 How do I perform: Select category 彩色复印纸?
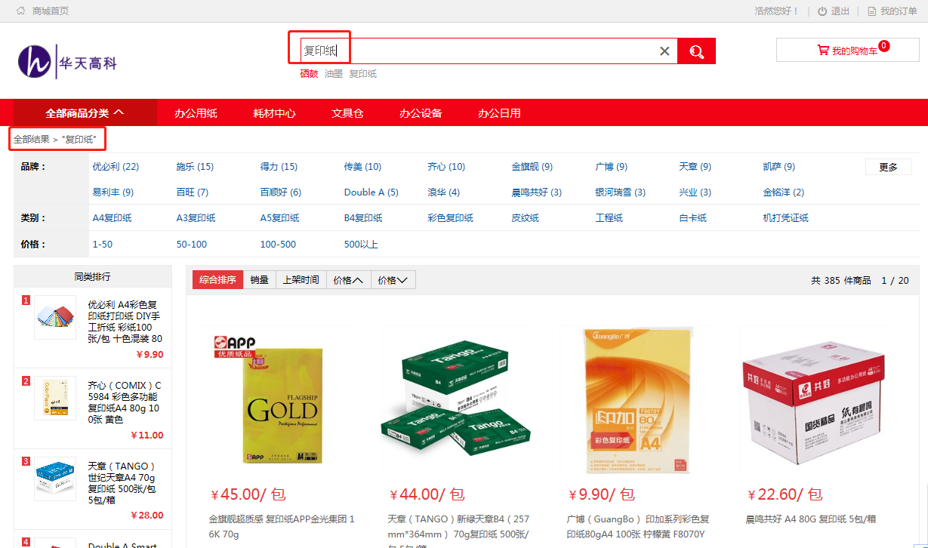[451, 218]
